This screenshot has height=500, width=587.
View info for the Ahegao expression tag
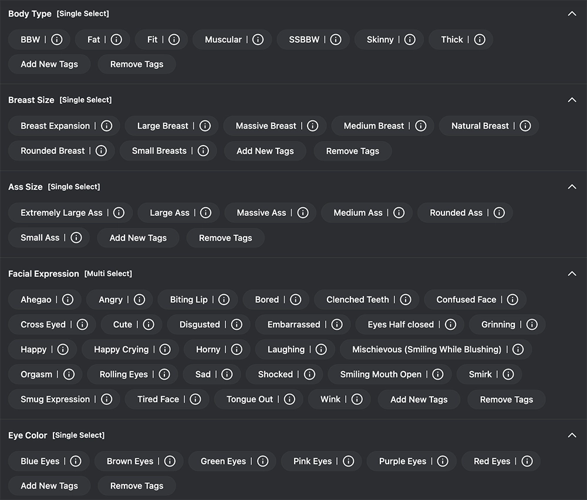pyautogui.click(x=69, y=299)
